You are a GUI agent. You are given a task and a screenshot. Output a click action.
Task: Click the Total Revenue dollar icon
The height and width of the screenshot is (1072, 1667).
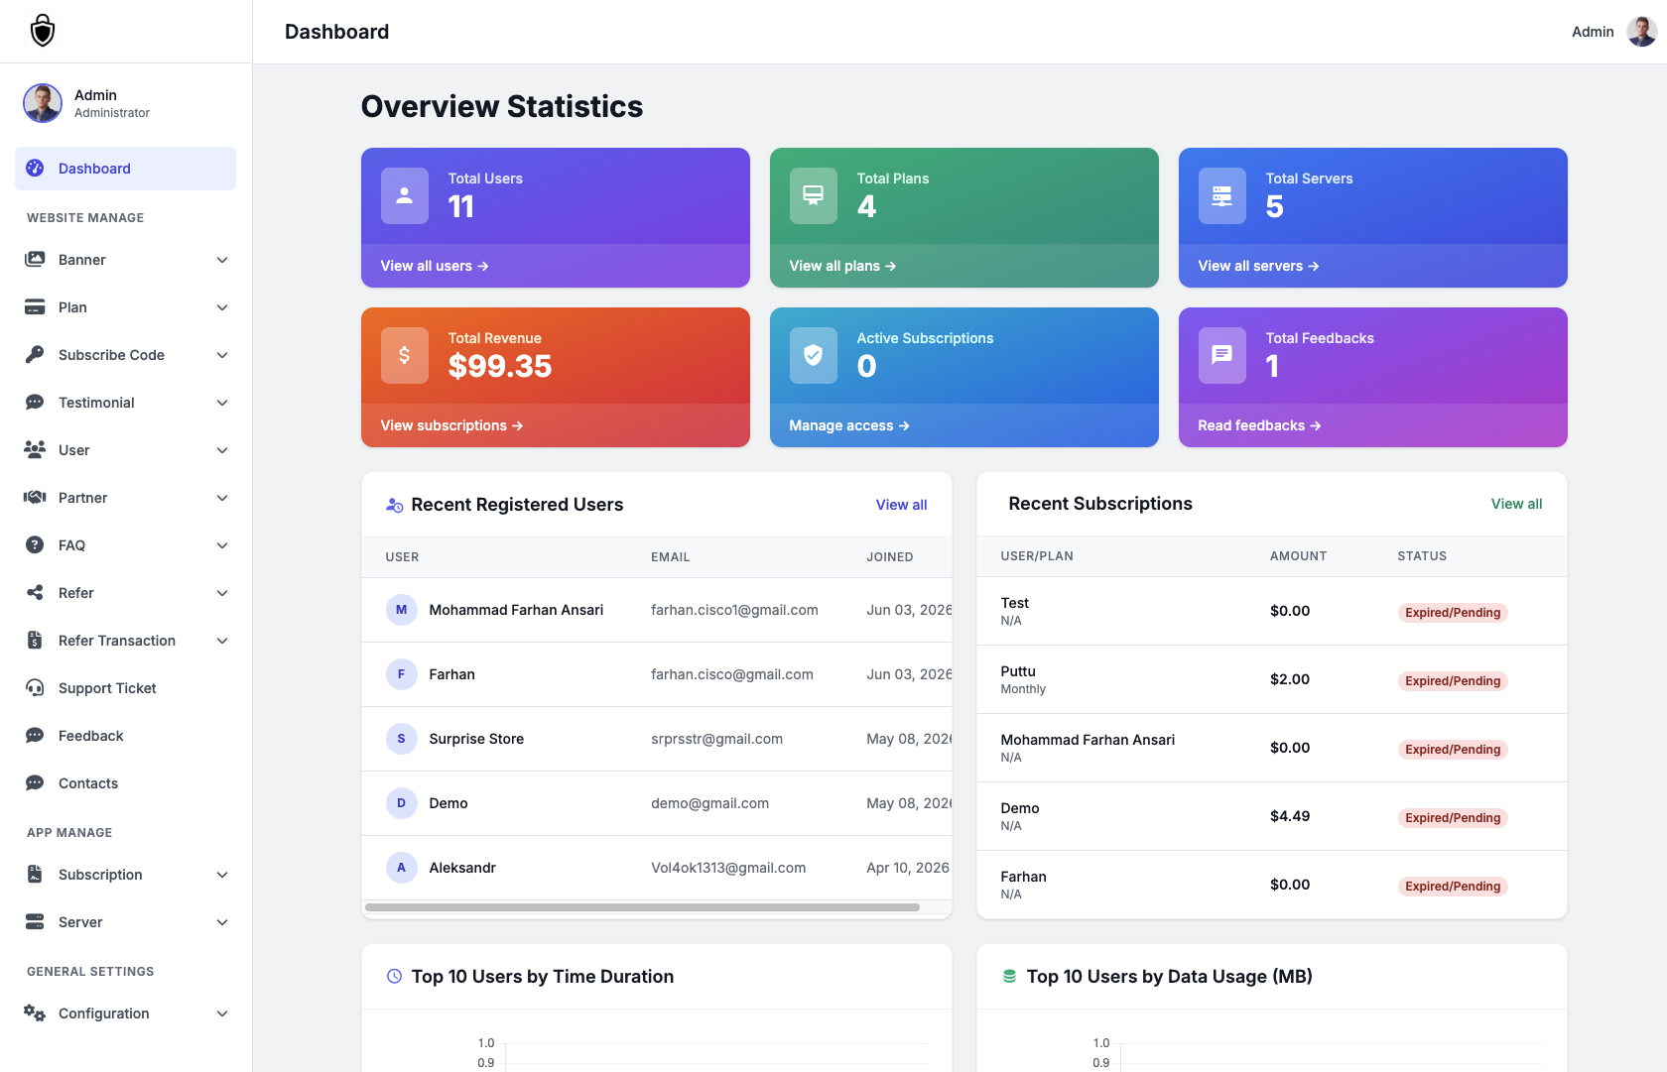(405, 356)
